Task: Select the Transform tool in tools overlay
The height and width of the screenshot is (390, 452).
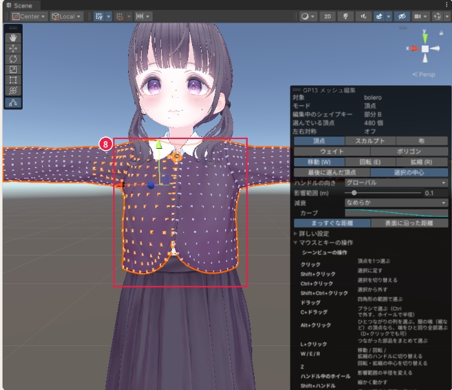Action: click(13, 91)
